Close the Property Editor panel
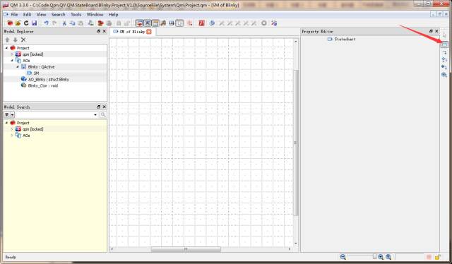This screenshot has width=452, height=264. 436,31
